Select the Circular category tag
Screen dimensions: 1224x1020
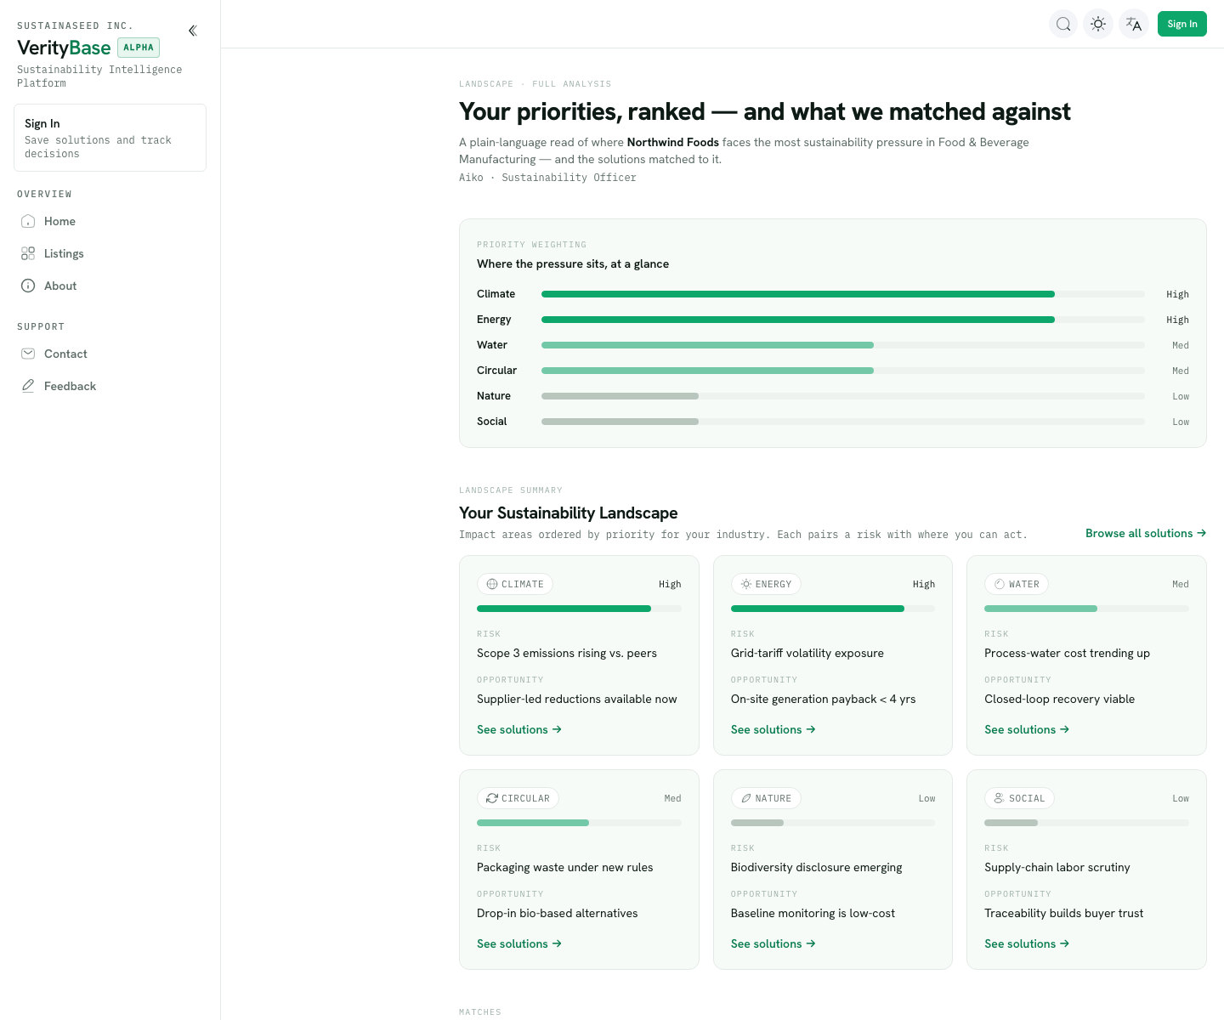(x=518, y=798)
